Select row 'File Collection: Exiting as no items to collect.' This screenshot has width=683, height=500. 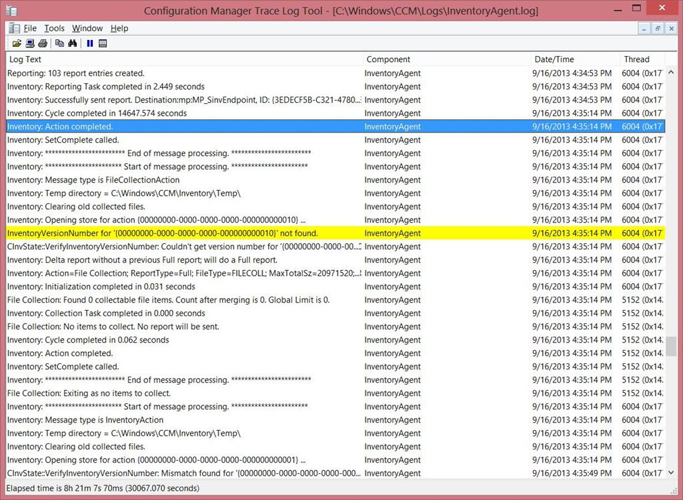335,393
